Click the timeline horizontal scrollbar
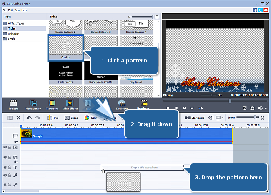The height and width of the screenshot is (195, 271). tap(22, 191)
